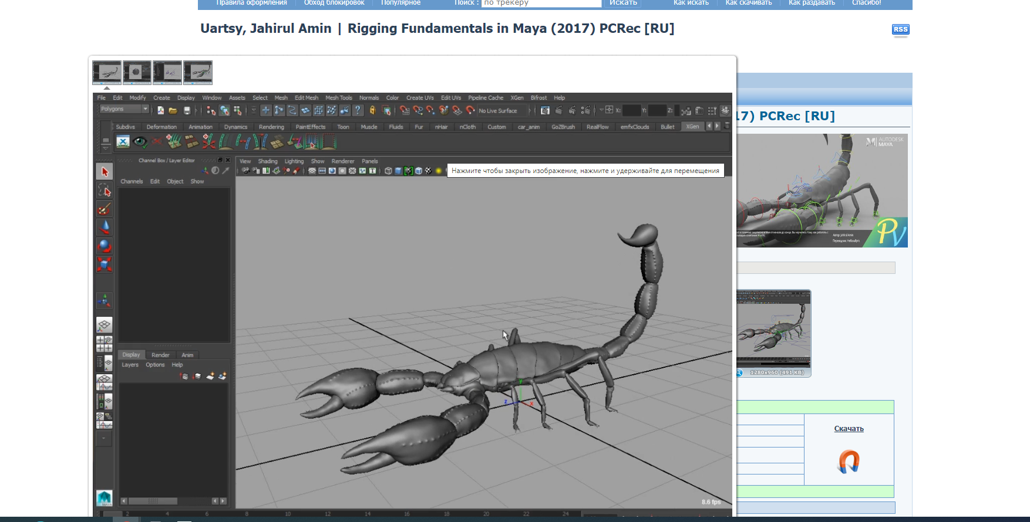The height and width of the screenshot is (522, 1030).
Task: Open the Maya Create menu
Action: (x=161, y=98)
